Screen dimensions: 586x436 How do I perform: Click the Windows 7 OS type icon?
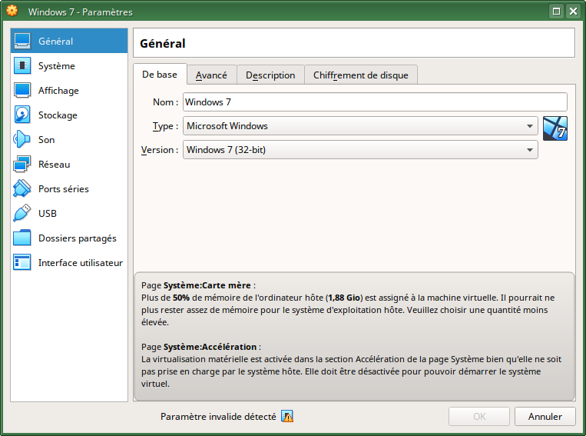point(555,128)
